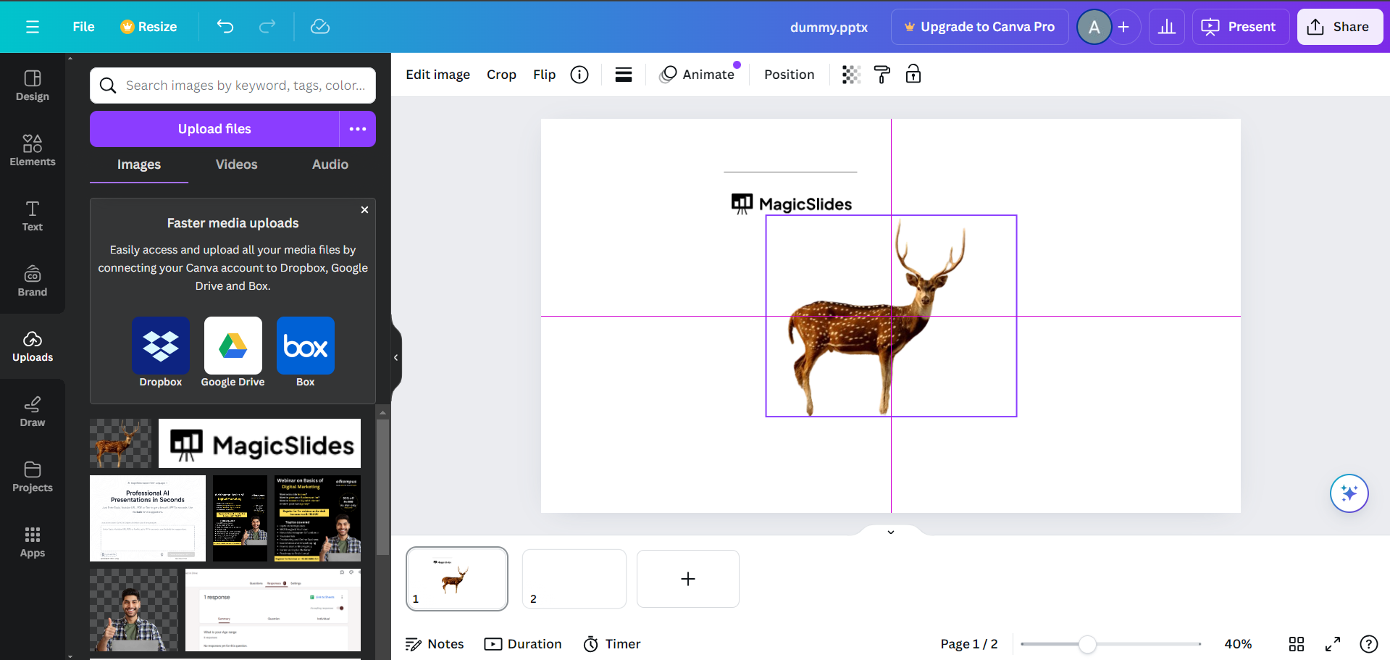Click the zoom slider handle

(1087, 644)
